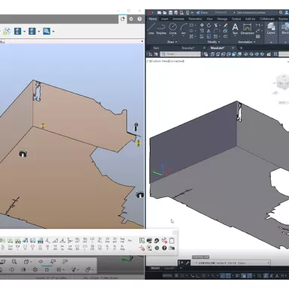Click the gear settings icon in left window header

coord(131,19)
